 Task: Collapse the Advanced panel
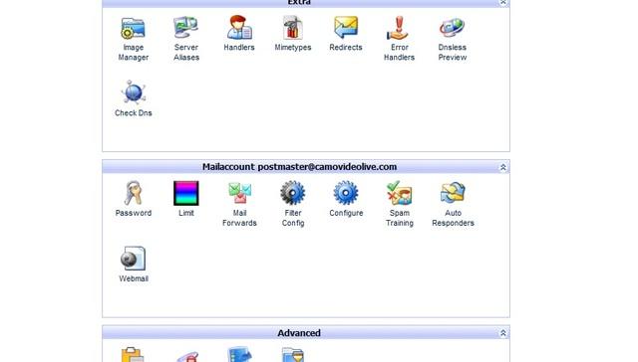click(502, 333)
